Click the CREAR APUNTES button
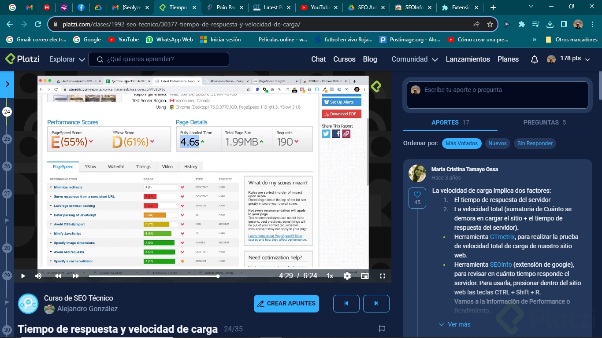602x338 pixels. (286, 303)
